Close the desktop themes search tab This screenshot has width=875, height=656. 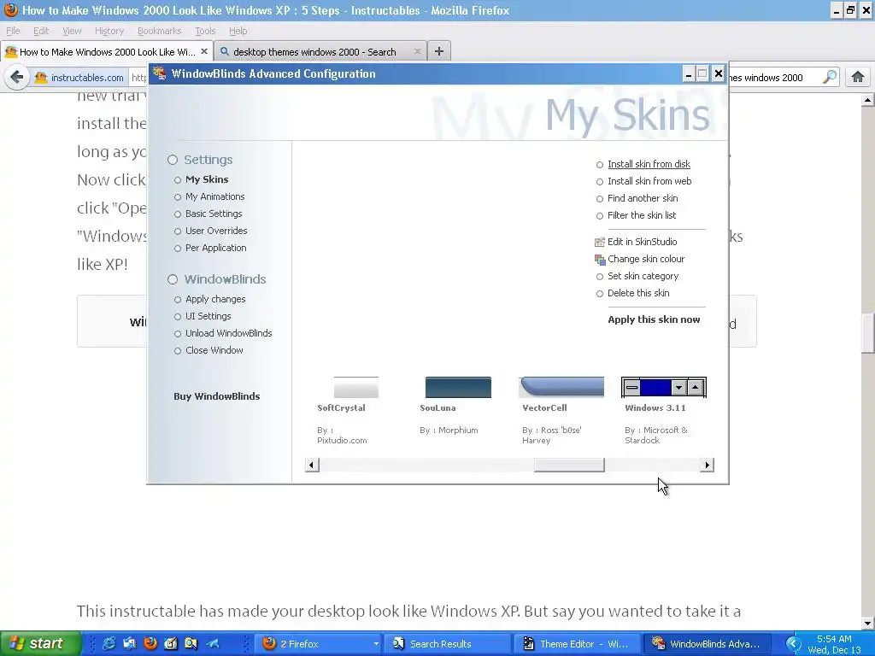[417, 51]
